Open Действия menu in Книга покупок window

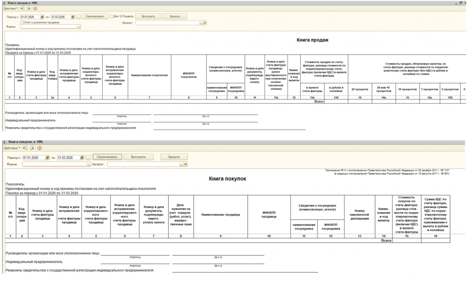pos(11,148)
